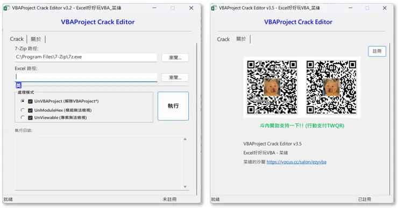Click the 未註冊 status in v3.2 status bar
The height and width of the screenshot is (208, 398).
169,199
